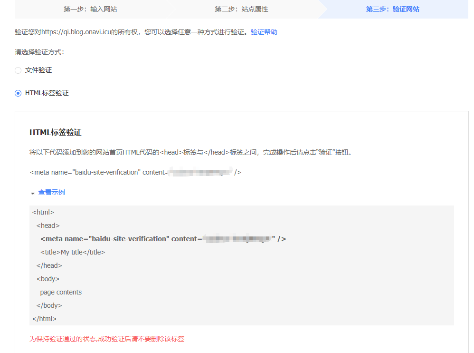Open the 验证帮助 help link
Image resolution: width=474 pixels, height=353 pixels.
pos(264,32)
